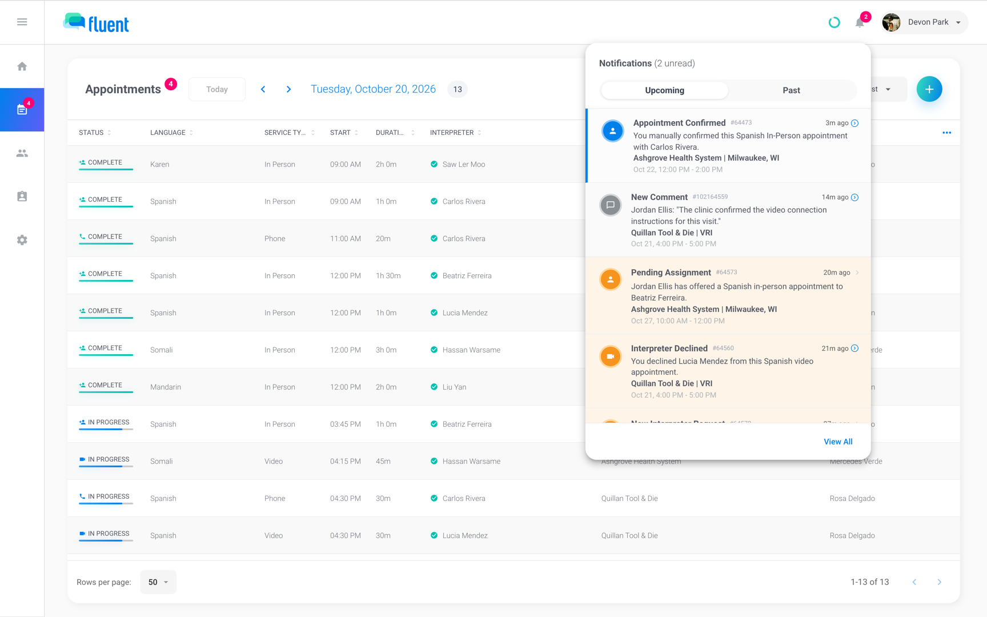987x617 pixels.
Task: Click View All notifications link
Action: [x=838, y=442]
